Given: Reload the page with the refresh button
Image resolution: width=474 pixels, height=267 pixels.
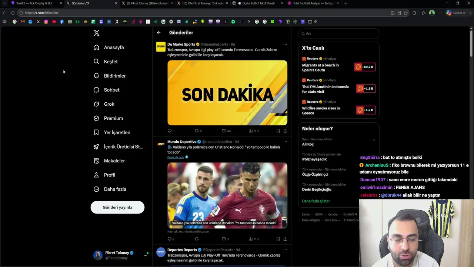Looking at the screenshot, I should click(x=13, y=13).
